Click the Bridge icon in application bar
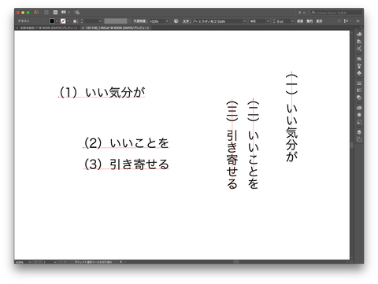This screenshot has height=284, width=378. pyautogui.click(x=46, y=12)
